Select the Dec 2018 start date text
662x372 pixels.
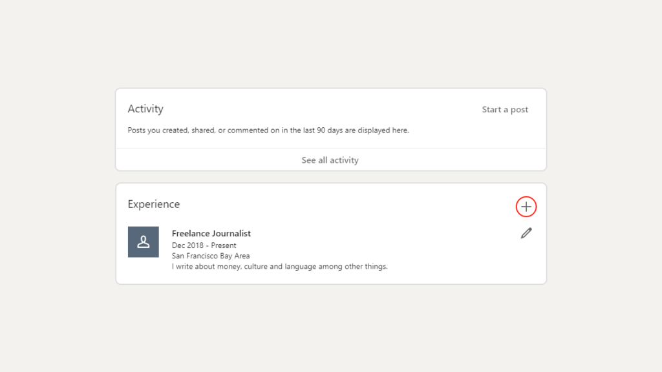tap(187, 245)
